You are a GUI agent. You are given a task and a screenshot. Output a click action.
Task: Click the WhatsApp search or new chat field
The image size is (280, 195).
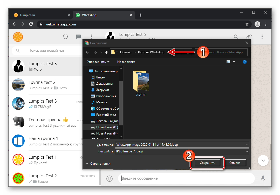[47, 51]
